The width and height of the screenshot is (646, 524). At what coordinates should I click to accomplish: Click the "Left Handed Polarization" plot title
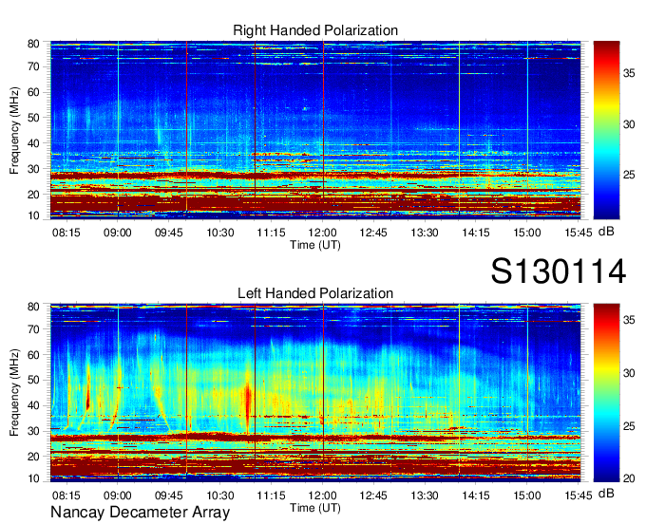click(x=315, y=293)
